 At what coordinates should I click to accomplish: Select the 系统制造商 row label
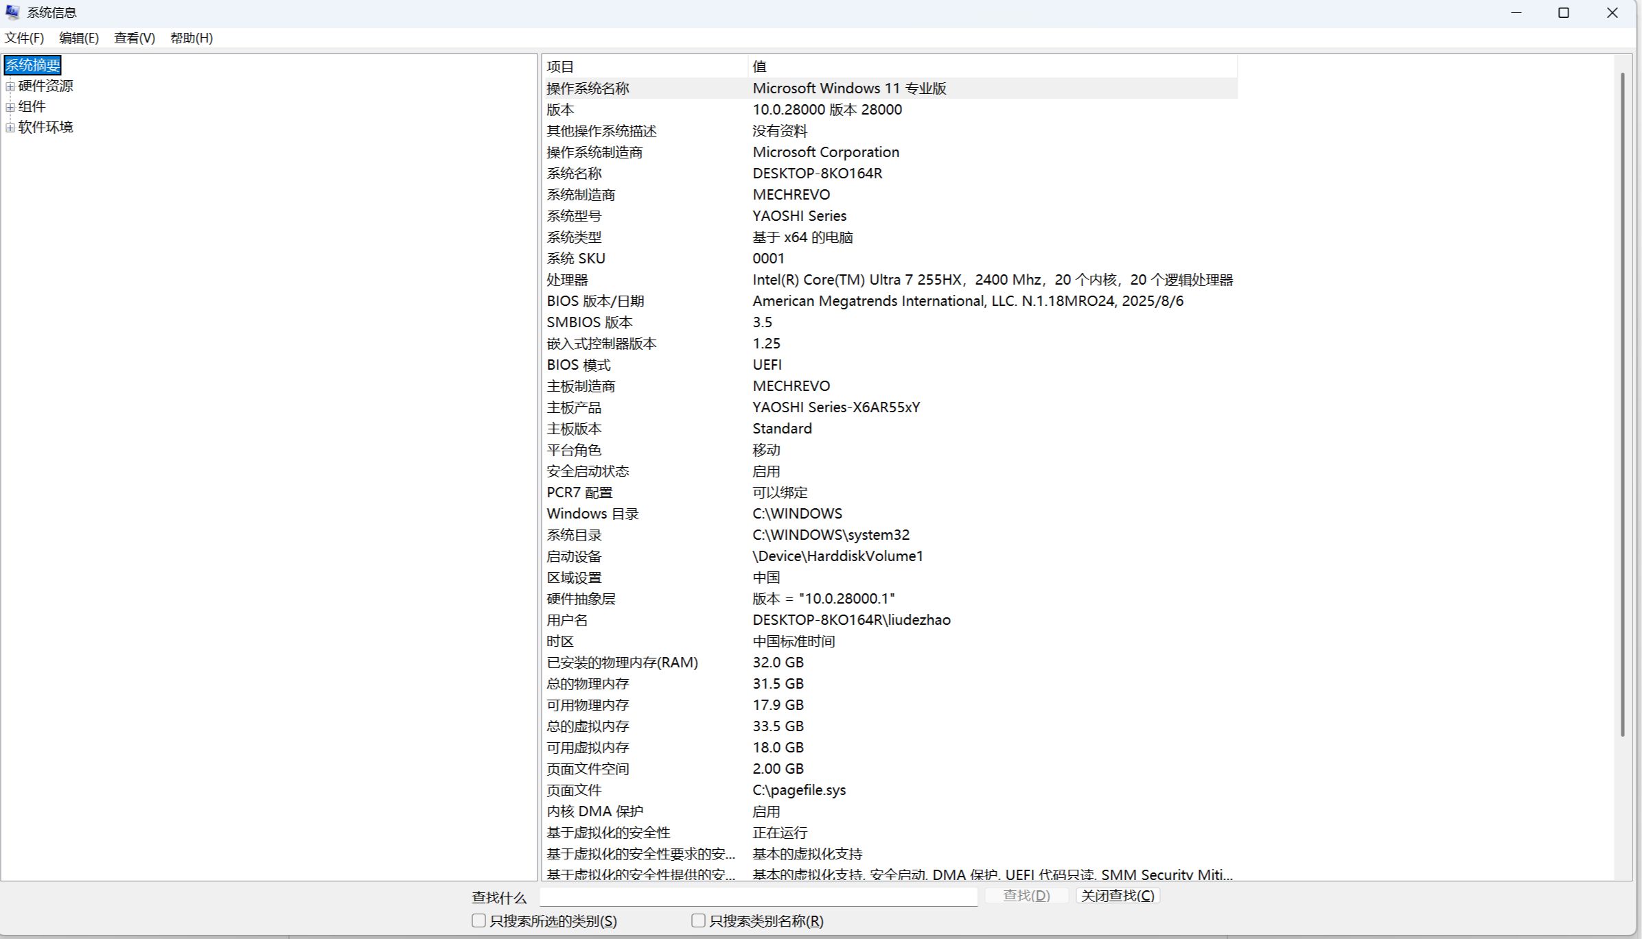point(581,195)
